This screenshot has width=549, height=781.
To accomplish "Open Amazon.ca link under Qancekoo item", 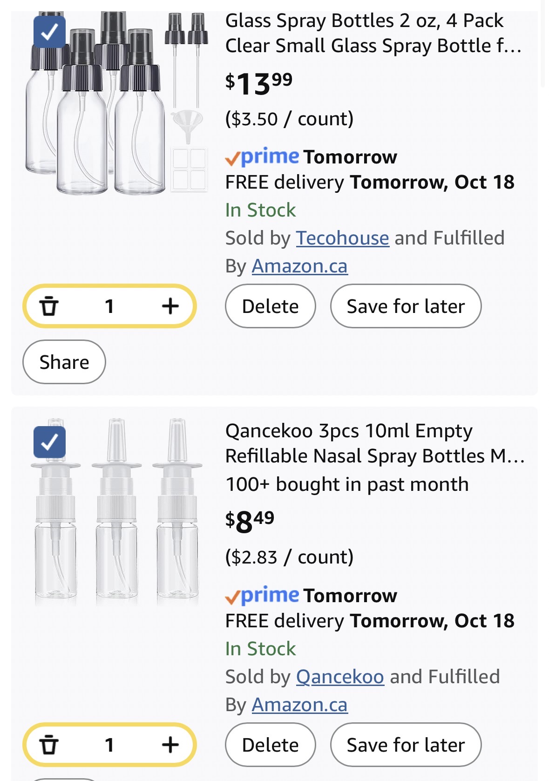I will 299,705.
